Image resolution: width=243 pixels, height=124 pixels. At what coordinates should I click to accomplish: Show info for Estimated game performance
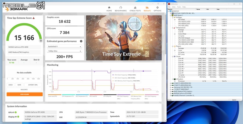[x=81, y=41]
